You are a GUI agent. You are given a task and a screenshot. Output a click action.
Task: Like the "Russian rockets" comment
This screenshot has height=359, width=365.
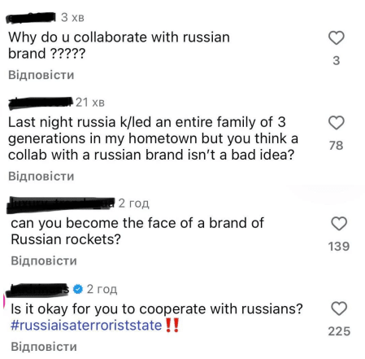tap(339, 224)
